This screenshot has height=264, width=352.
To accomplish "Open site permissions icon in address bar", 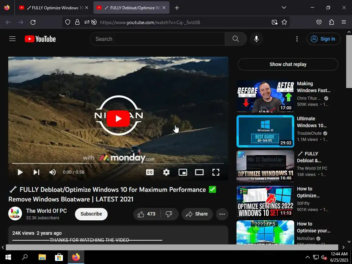I will pyautogui.click(x=87, y=22).
